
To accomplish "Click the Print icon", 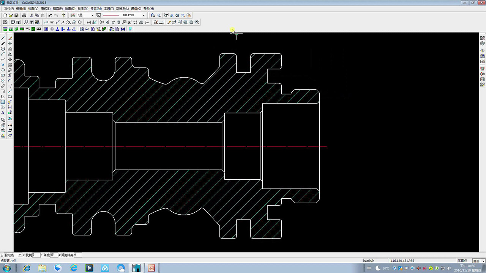I will (x=24, y=16).
